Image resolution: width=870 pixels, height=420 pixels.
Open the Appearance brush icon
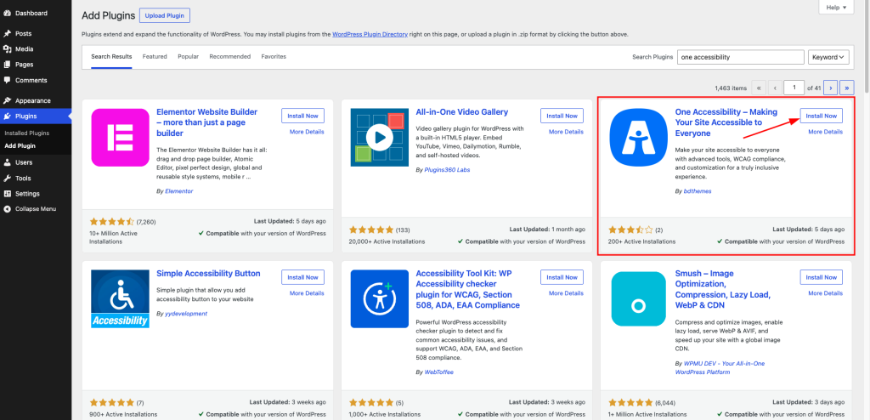click(7, 100)
